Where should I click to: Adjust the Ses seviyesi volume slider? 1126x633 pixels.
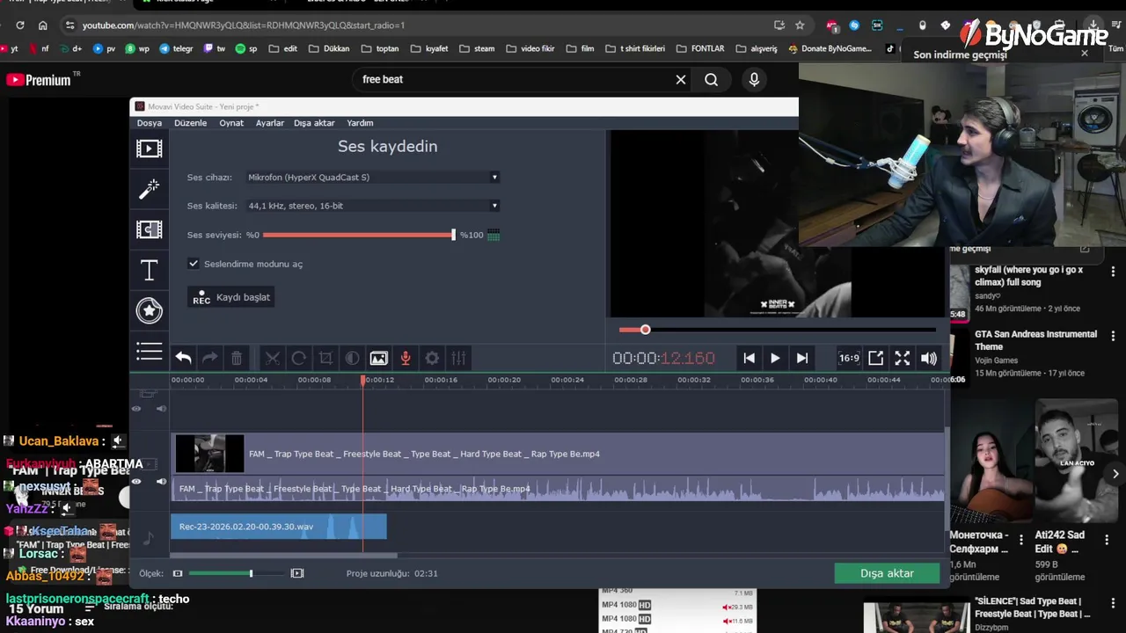[359, 235]
